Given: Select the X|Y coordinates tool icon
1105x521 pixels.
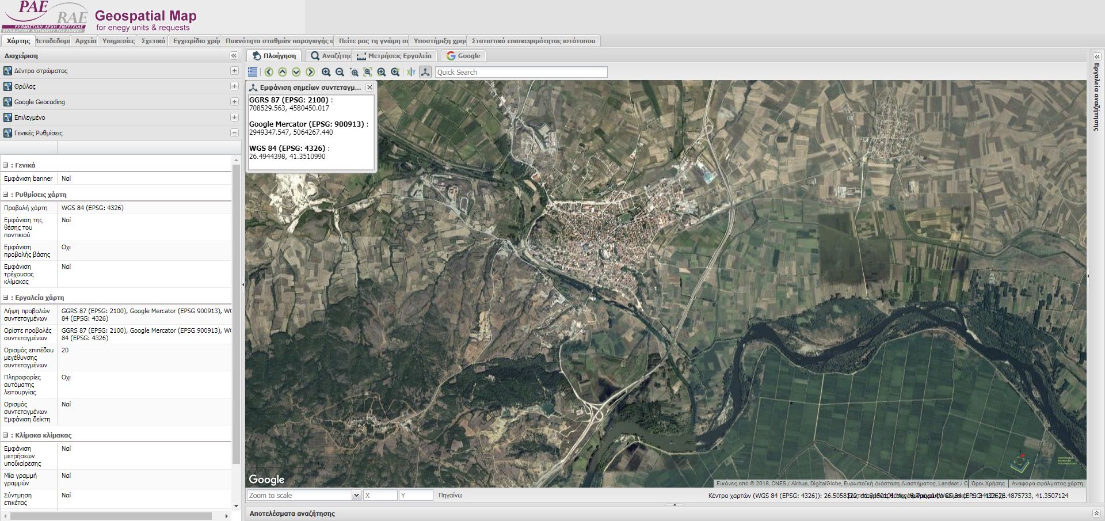Looking at the screenshot, I should [x=411, y=72].
